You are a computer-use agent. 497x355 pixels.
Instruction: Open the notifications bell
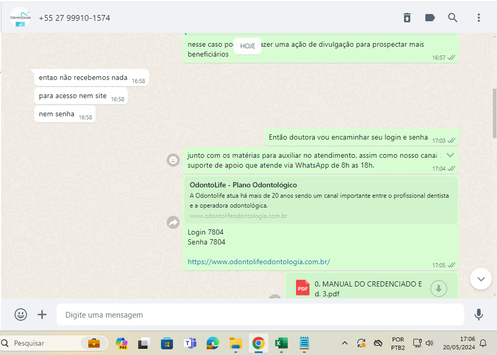coord(483,343)
